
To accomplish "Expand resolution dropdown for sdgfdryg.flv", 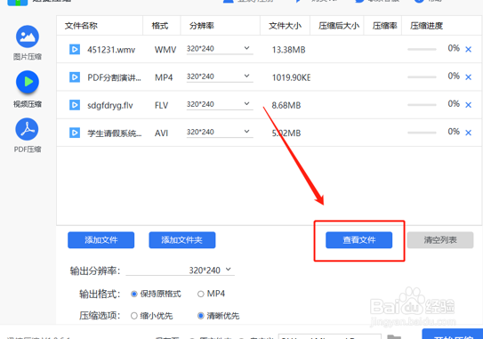I will coord(246,103).
